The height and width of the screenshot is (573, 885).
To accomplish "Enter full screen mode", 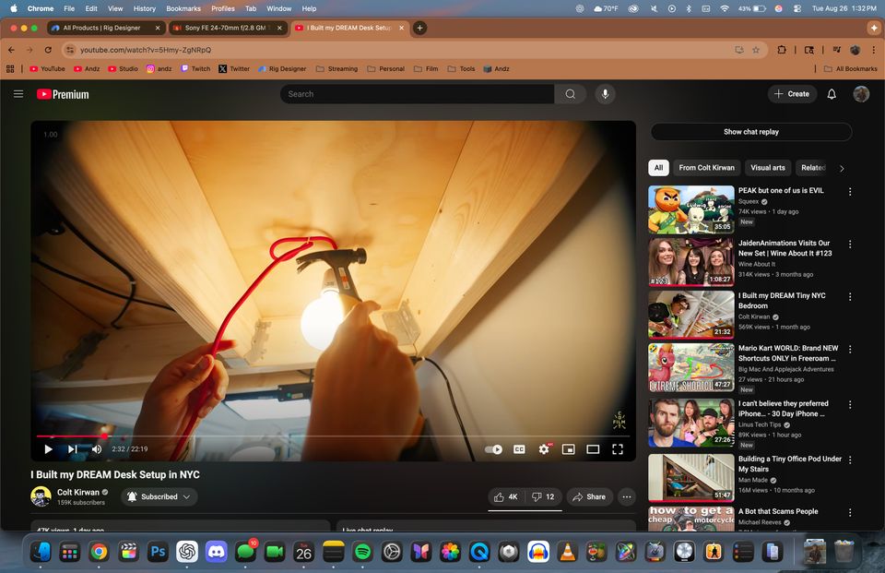I will pos(618,449).
